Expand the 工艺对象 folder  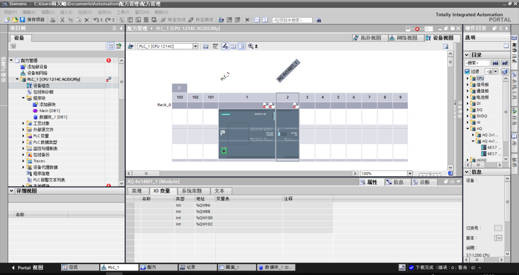(23, 124)
